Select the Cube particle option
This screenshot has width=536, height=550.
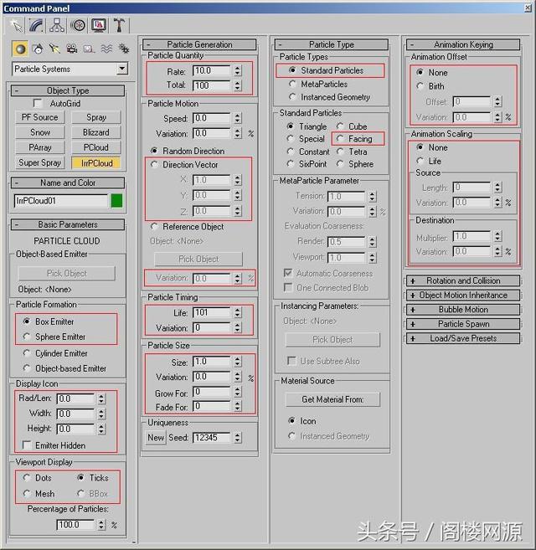coord(340,126)
